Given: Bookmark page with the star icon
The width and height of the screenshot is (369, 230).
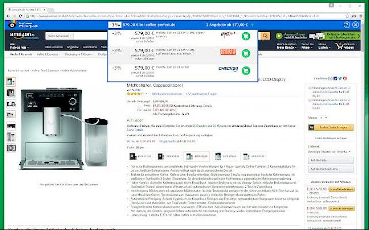Looking at the screenshot, I should tap(347, 16).
